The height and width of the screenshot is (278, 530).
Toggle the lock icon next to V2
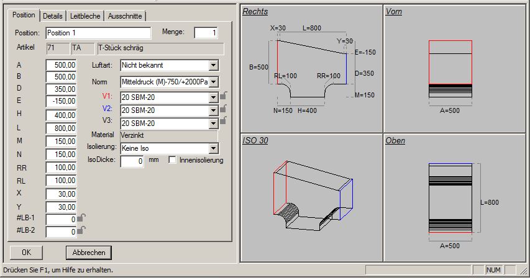click(x=223, y=109)
